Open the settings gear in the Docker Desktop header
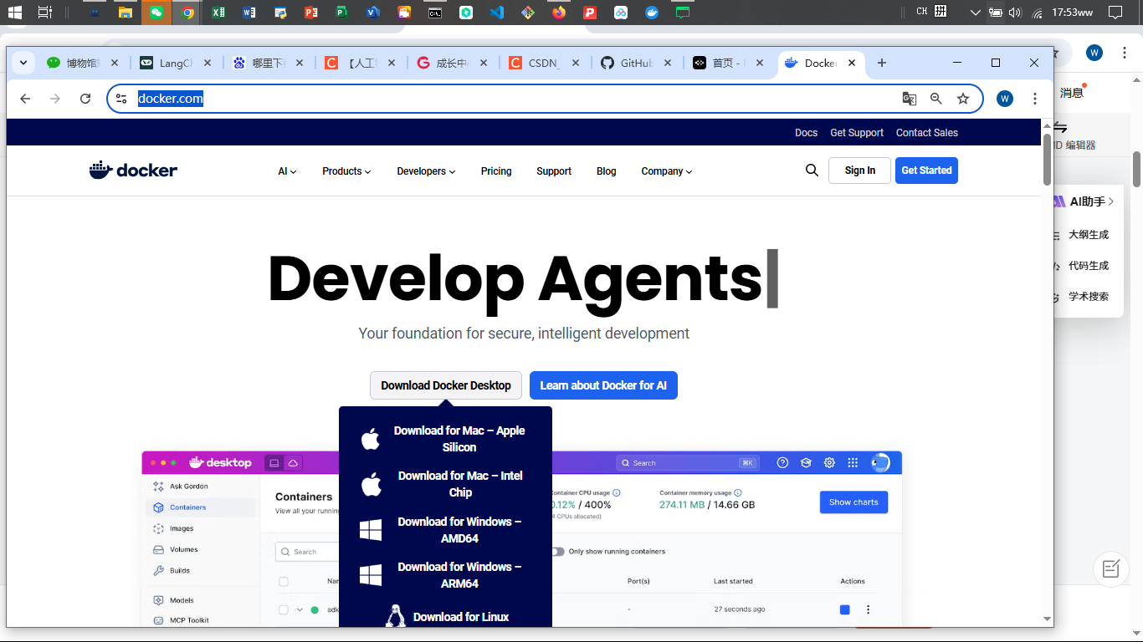 [x=829, y=463]
